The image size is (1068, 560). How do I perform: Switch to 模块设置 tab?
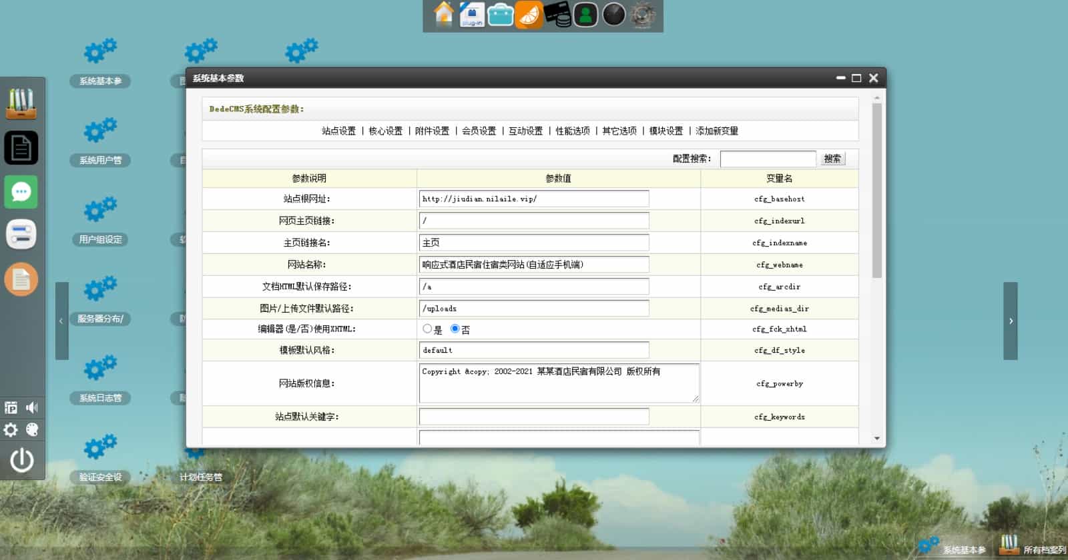point(666,131)
